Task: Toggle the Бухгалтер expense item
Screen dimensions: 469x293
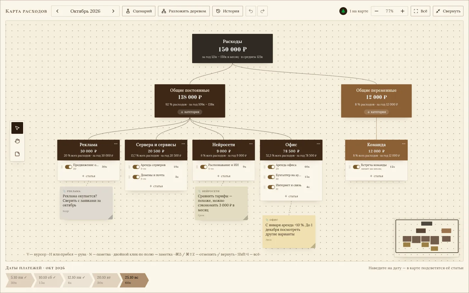Action: click(x=271, y=177)
